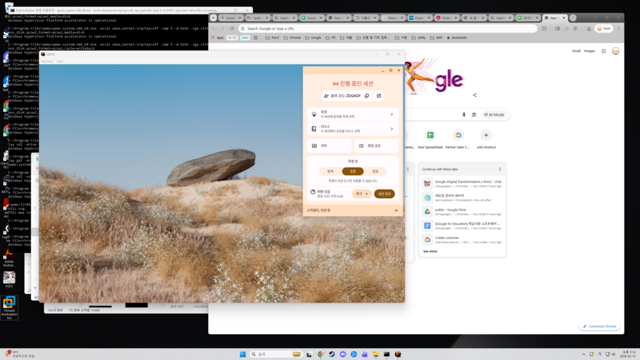Open the Google apps grid
This screenshot has width=640, height=360.
[603, 51]
